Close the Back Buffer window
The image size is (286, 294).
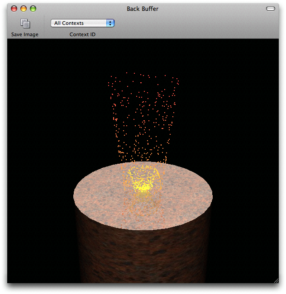click(x=14, y=9)
